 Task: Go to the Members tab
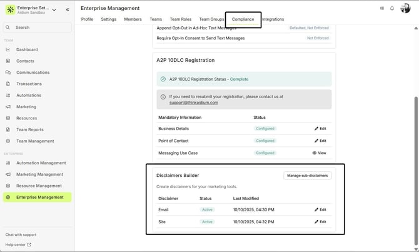(x=133, y=19)
